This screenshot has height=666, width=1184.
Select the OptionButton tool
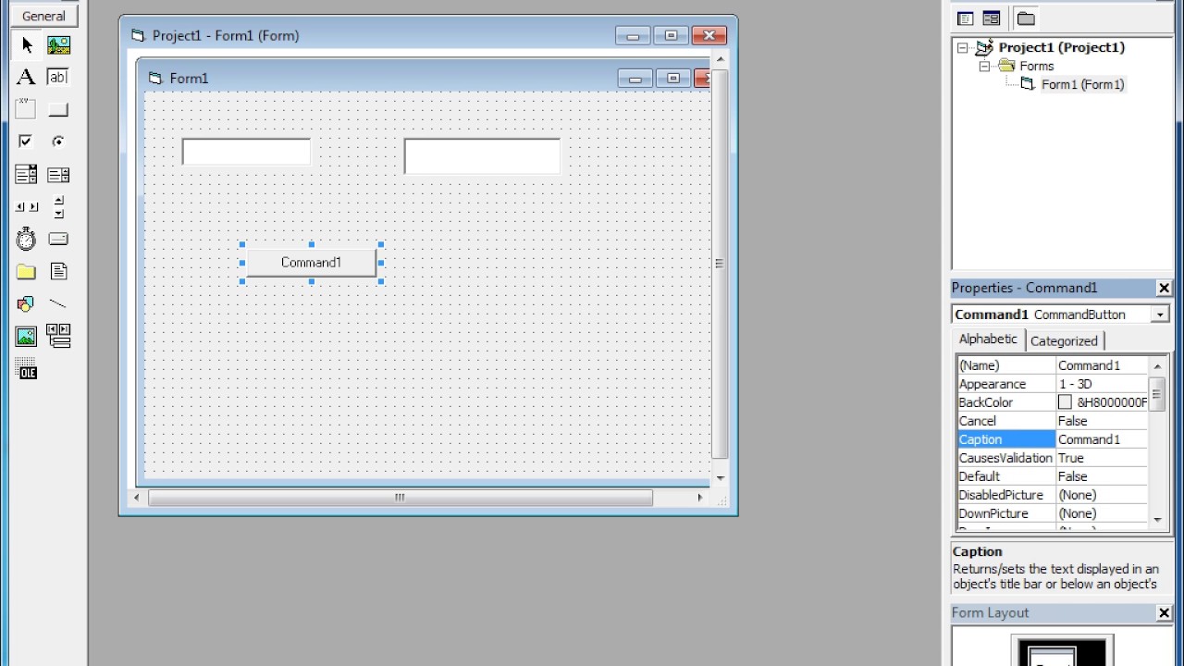point(58,142)
